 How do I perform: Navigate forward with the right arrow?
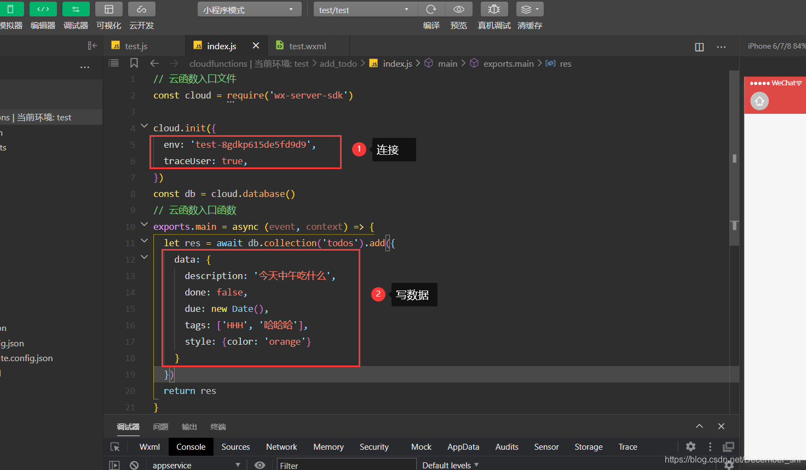tap(174, 63)
